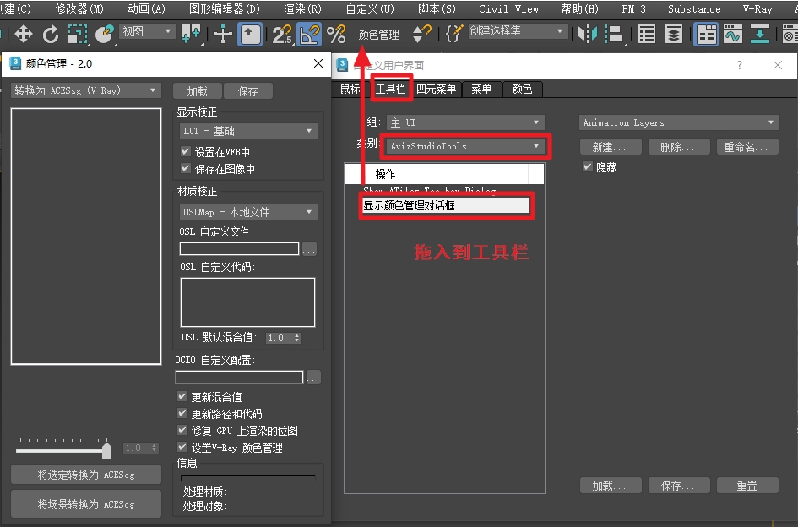Viewport: 798px width, 527px height.
Task: Open the 自定义(U) menu
Action: pyautogui.click(x=370, y=9)
